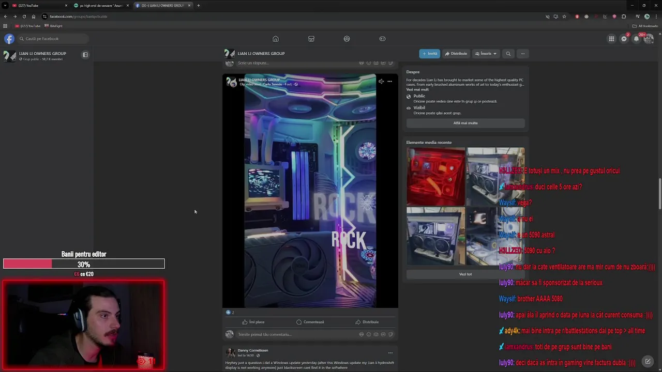This screenshot has width=662, height=372.
Task: Open Chrome's three-dot menu
Action: point(656,17)
